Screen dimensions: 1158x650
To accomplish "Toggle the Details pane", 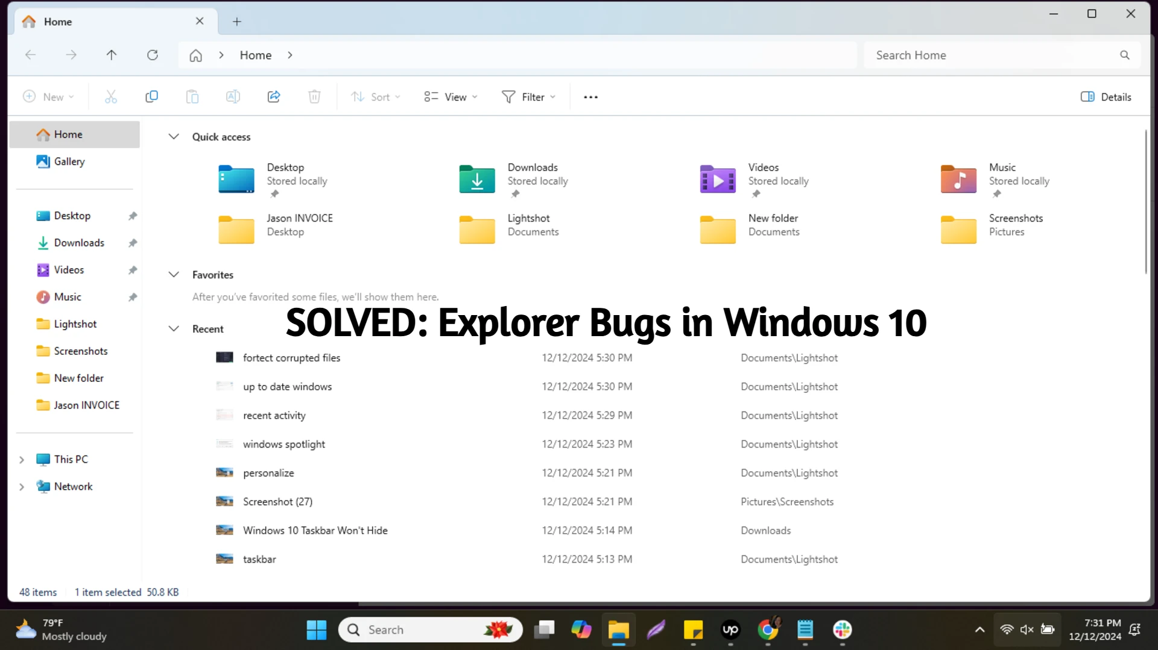I will pos(1106,97).
